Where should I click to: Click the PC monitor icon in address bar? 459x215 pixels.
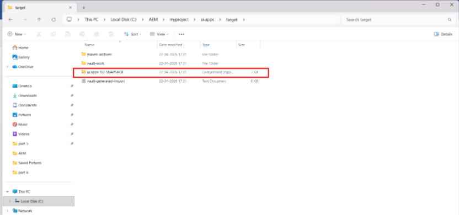pyautogui.click(x=69, y=19)
